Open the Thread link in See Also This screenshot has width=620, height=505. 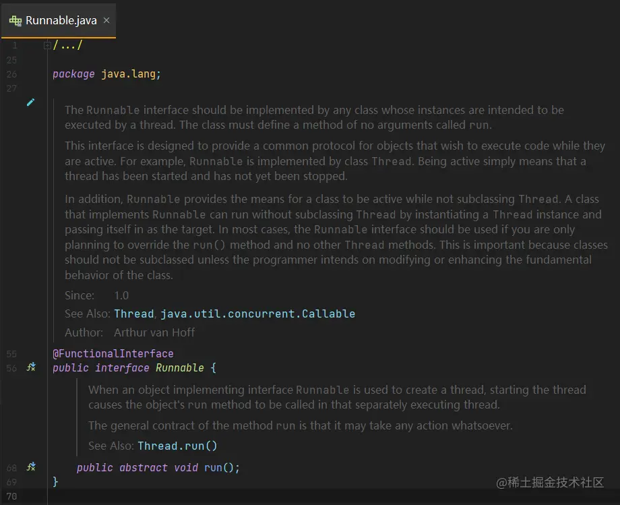[x=133, y=314]
